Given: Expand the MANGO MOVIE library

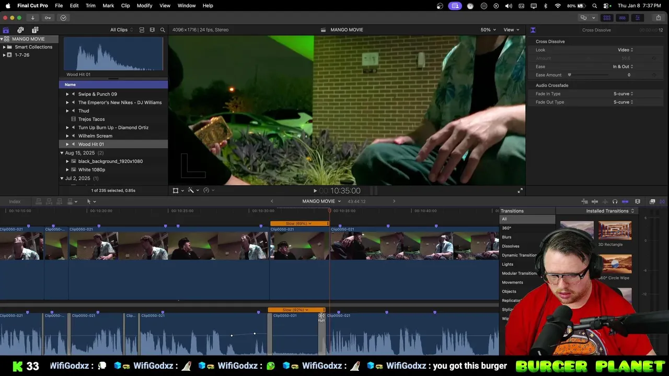Looking at the screenshot, I should point(2,39).
